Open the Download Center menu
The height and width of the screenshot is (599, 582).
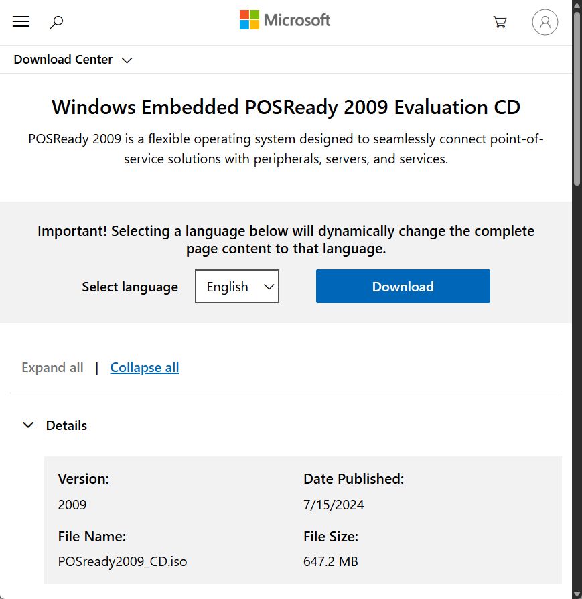tap(62, 59)
